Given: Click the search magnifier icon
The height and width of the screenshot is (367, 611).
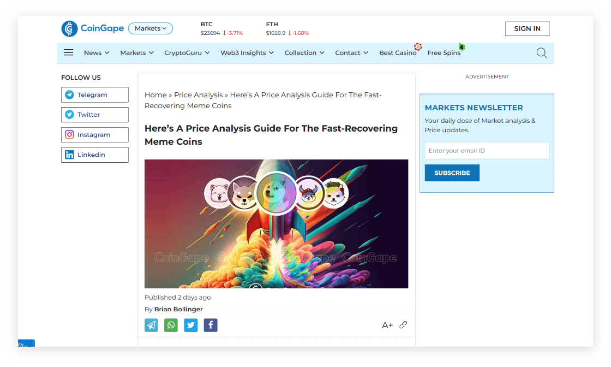Looking at the screenshot, I should (542, 53).
